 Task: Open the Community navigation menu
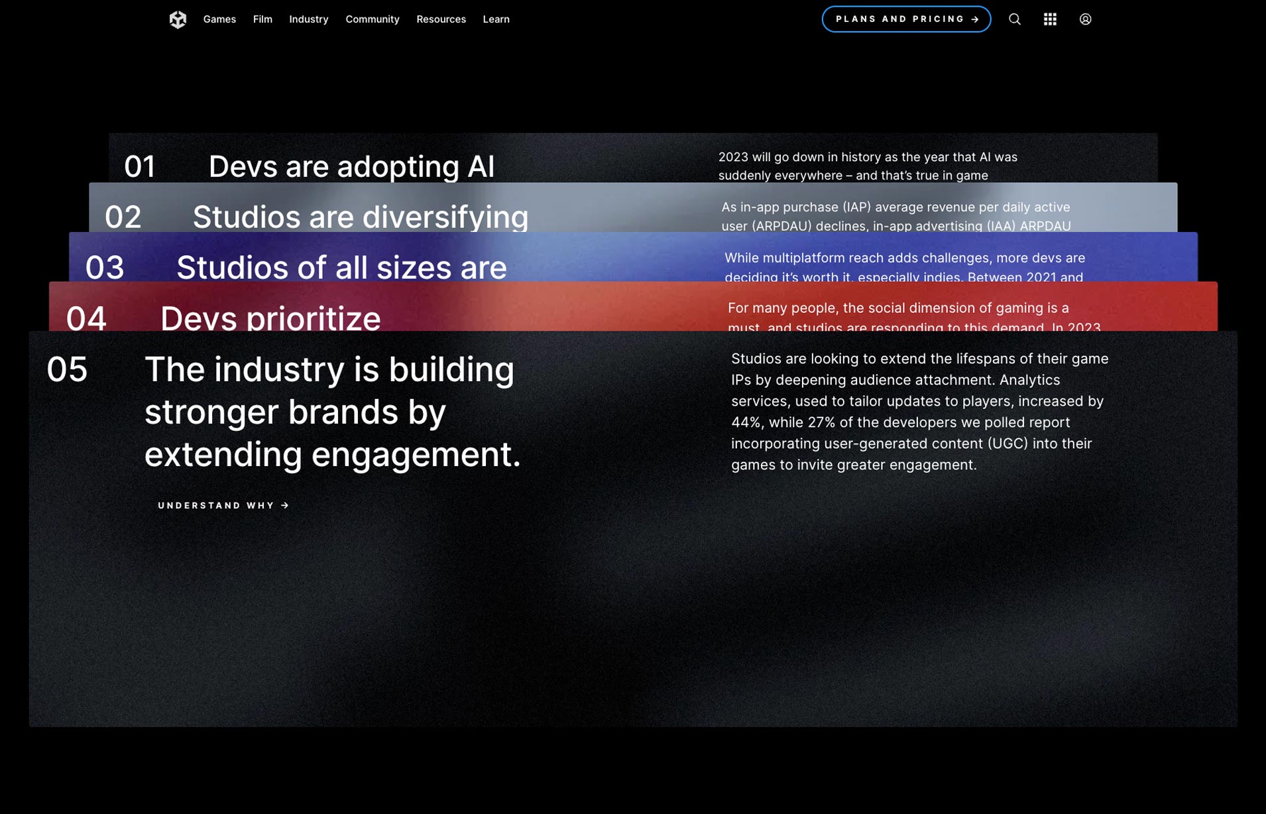point(372,19)
